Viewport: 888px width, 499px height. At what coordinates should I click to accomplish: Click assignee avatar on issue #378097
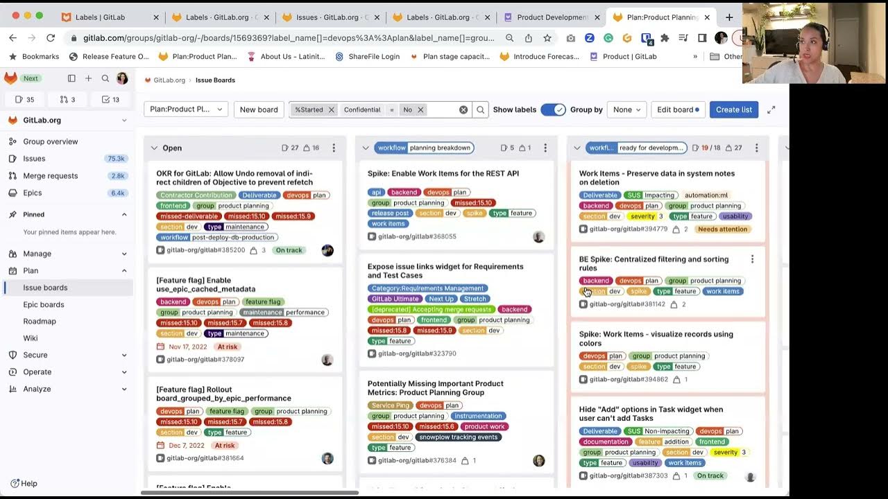327,360
